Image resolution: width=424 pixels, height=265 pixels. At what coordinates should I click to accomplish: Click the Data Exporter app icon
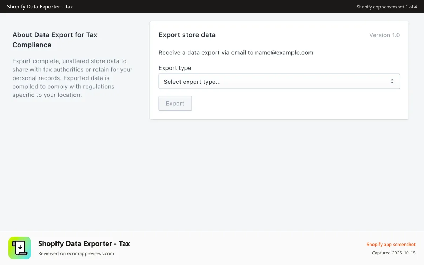(20, 248)
